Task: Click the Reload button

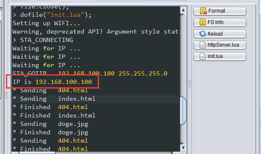Action: tap(220, 34)
